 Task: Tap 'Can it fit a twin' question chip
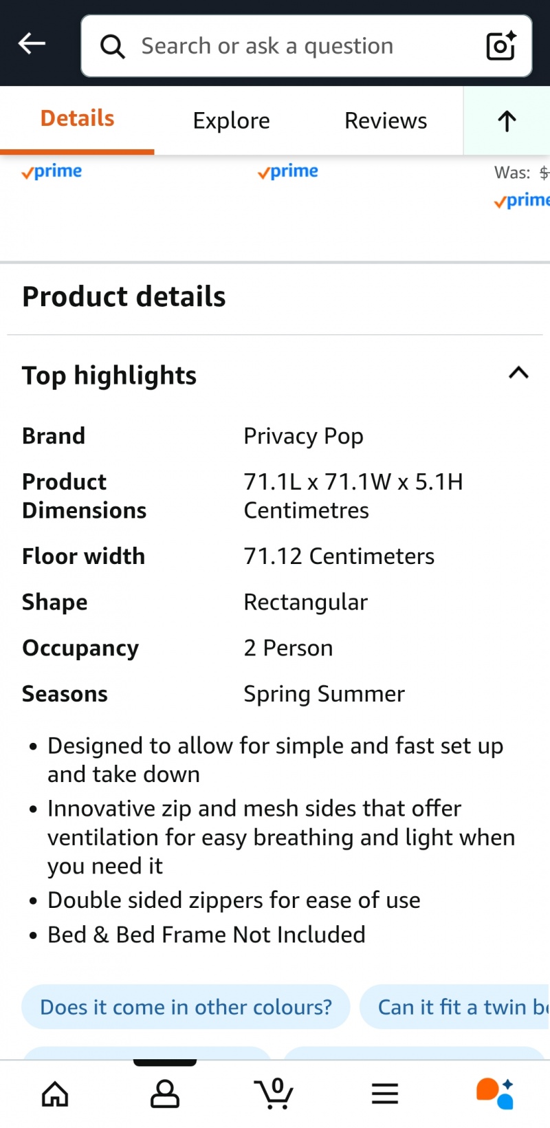[x=455, y=1007]
